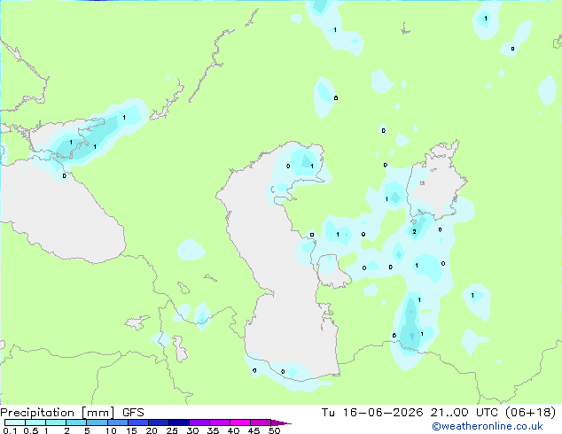This screenshot has width=562, height=434.
Task: Click the '21..00 UTC' time text
Action: point(464,413)
